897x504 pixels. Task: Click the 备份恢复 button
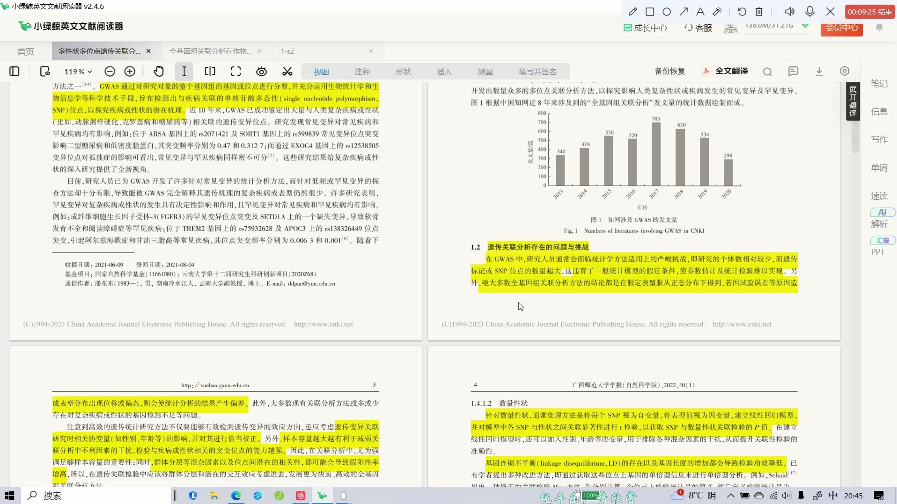[670, 71]
